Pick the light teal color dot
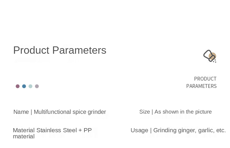The width and height of the screenshot is (230, 148). click(x=30, y=86)
